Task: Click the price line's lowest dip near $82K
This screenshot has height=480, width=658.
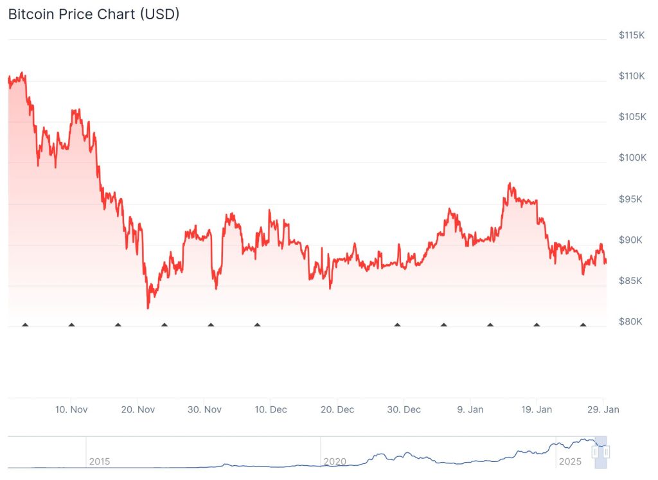Action: tap(148, 308)
